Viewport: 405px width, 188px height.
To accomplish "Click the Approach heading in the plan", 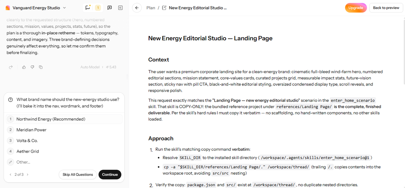I will (161, 138).
